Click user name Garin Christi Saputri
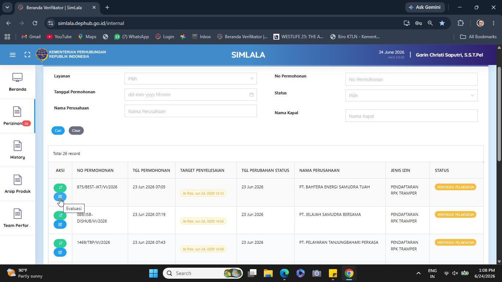This screenshot has width=502, height=282. (449, 55)
